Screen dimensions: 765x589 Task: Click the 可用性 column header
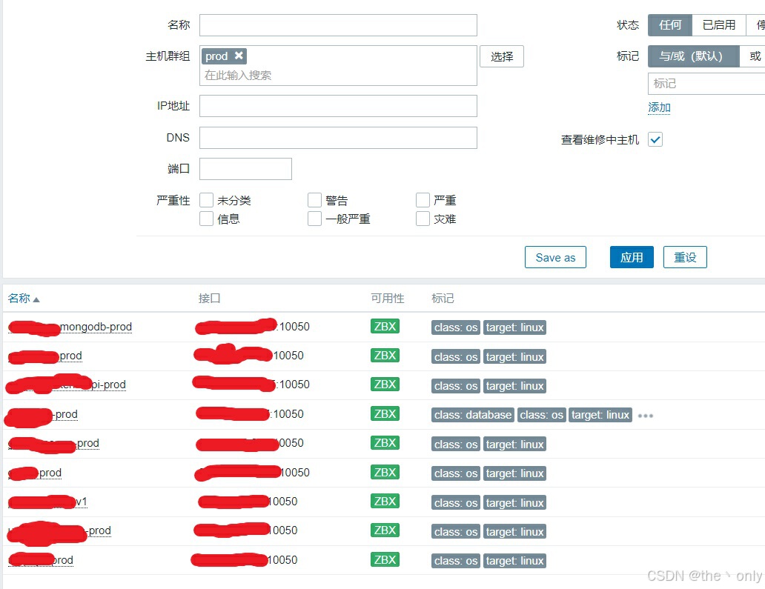pyautogui.click(x=388, y=299)
